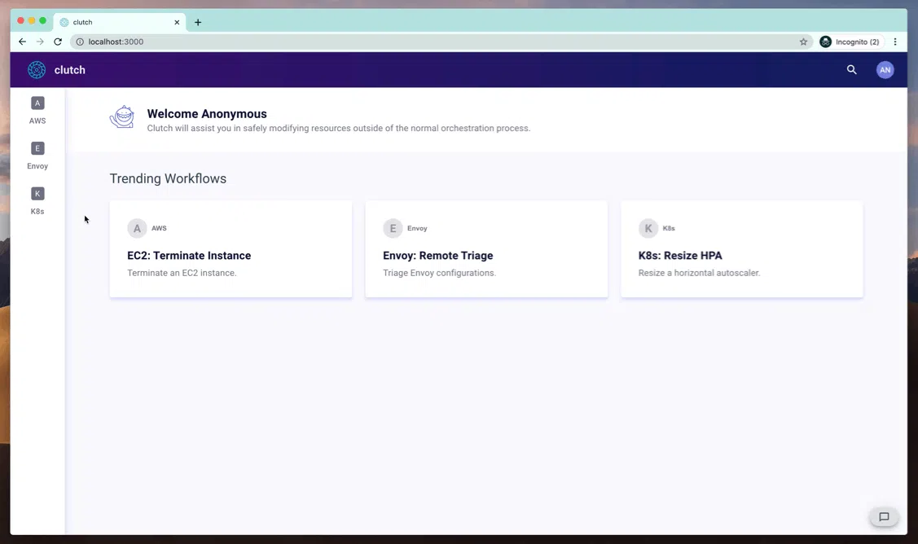Open the Envoy sidebar section
This screenshot has height=544, width=918.
tap(37, 156)
